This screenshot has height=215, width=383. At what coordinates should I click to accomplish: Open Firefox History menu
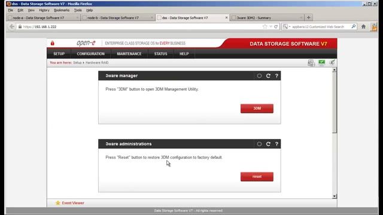(x=44, y=10)
